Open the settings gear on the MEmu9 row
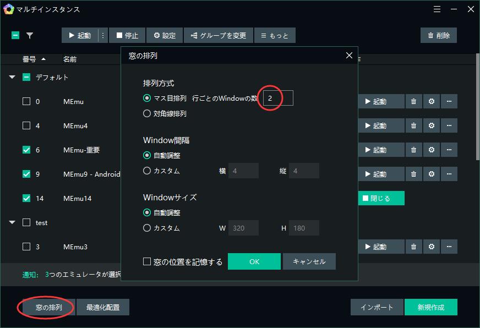The width and height of the screenshot is (480, 328). click(x=432, y=174)
